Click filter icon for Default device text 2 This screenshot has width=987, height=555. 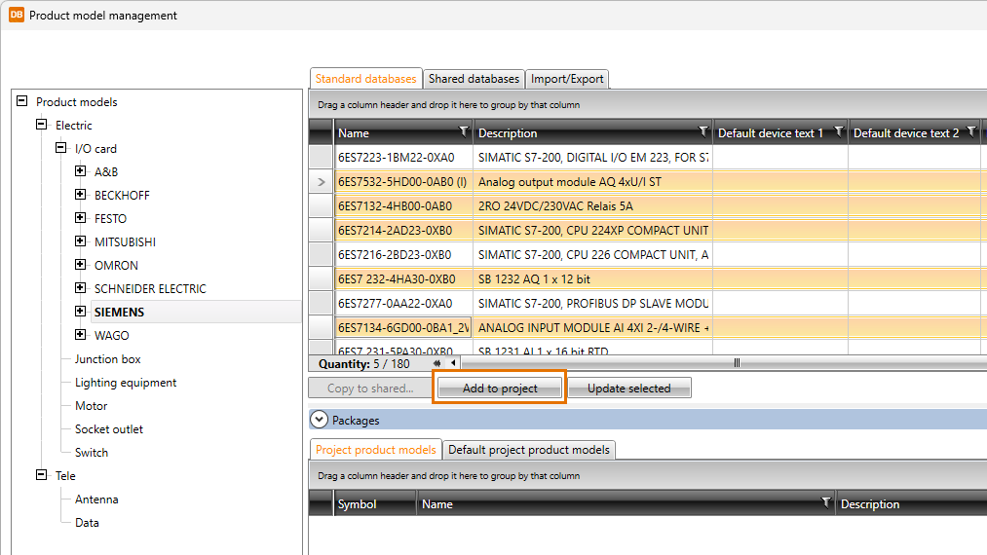click(x=970, y=131)
